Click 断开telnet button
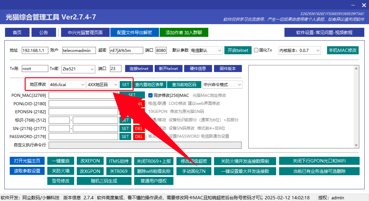The width and height of the screenshot is (369, 201). pos(168,69)
